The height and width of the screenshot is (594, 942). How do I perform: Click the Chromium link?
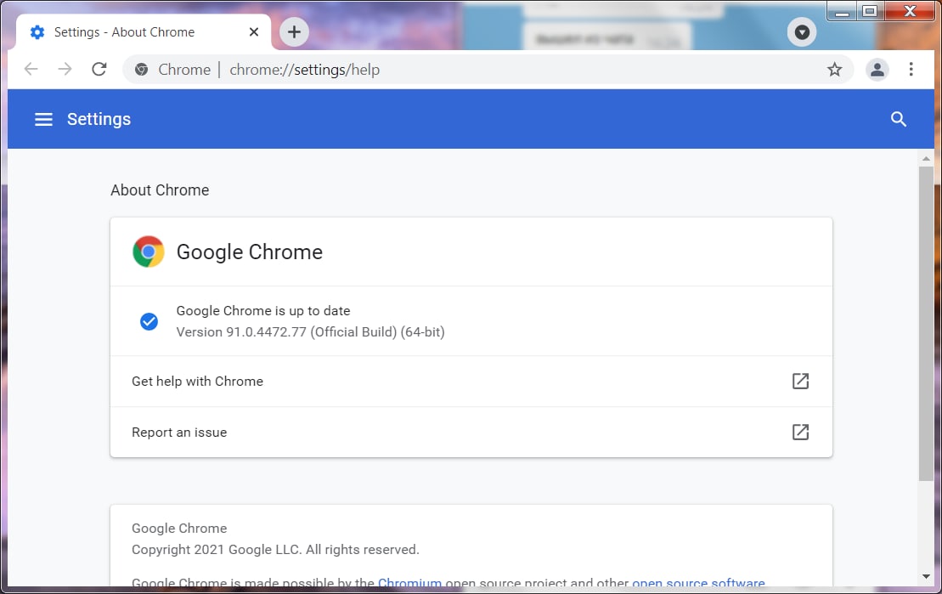pyautogui.click(x=409, y=582)
